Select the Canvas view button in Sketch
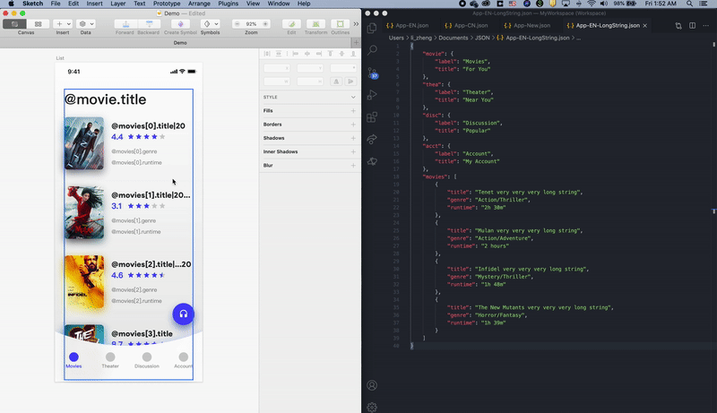717x413 pixels. pos(14,24)
